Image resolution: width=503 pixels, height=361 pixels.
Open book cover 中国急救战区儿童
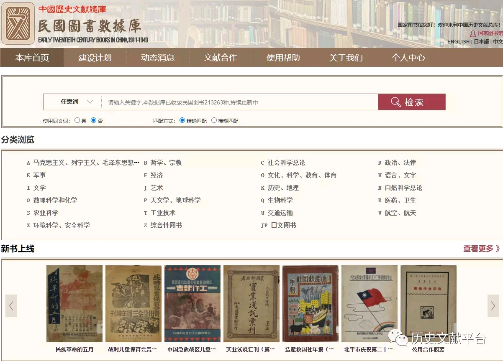pyautogui.click(x=192, y=304)
